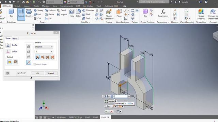Click the Profile selector in Extrude dialog
218x122 pixels.
tap(8, 45)
